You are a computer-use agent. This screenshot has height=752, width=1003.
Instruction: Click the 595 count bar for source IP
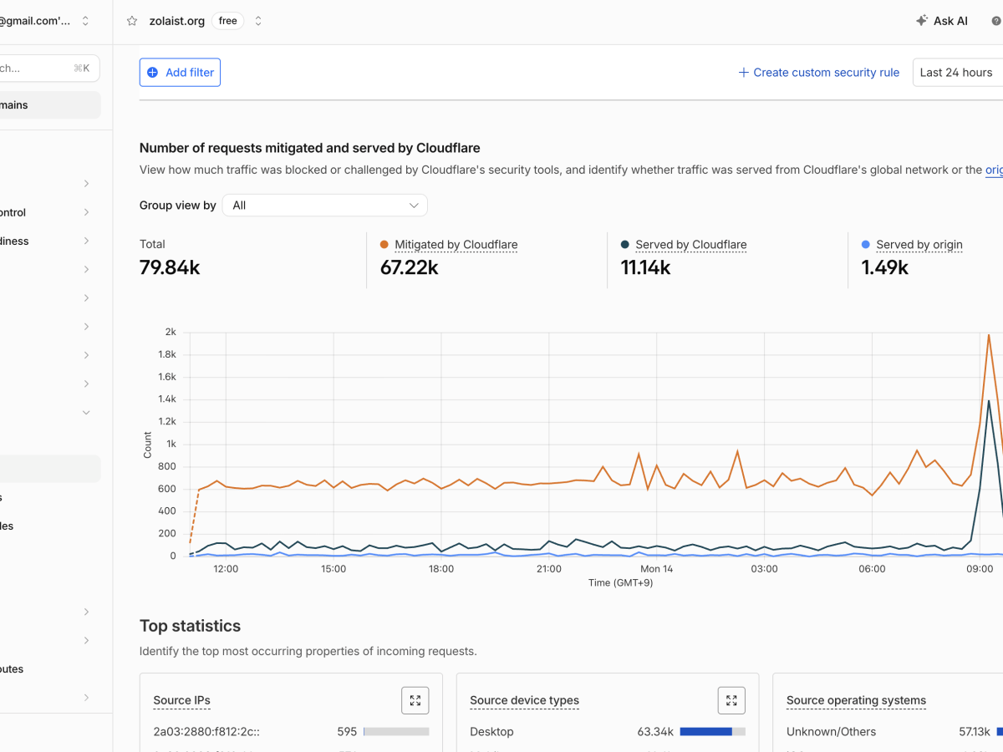coord(396,731)
